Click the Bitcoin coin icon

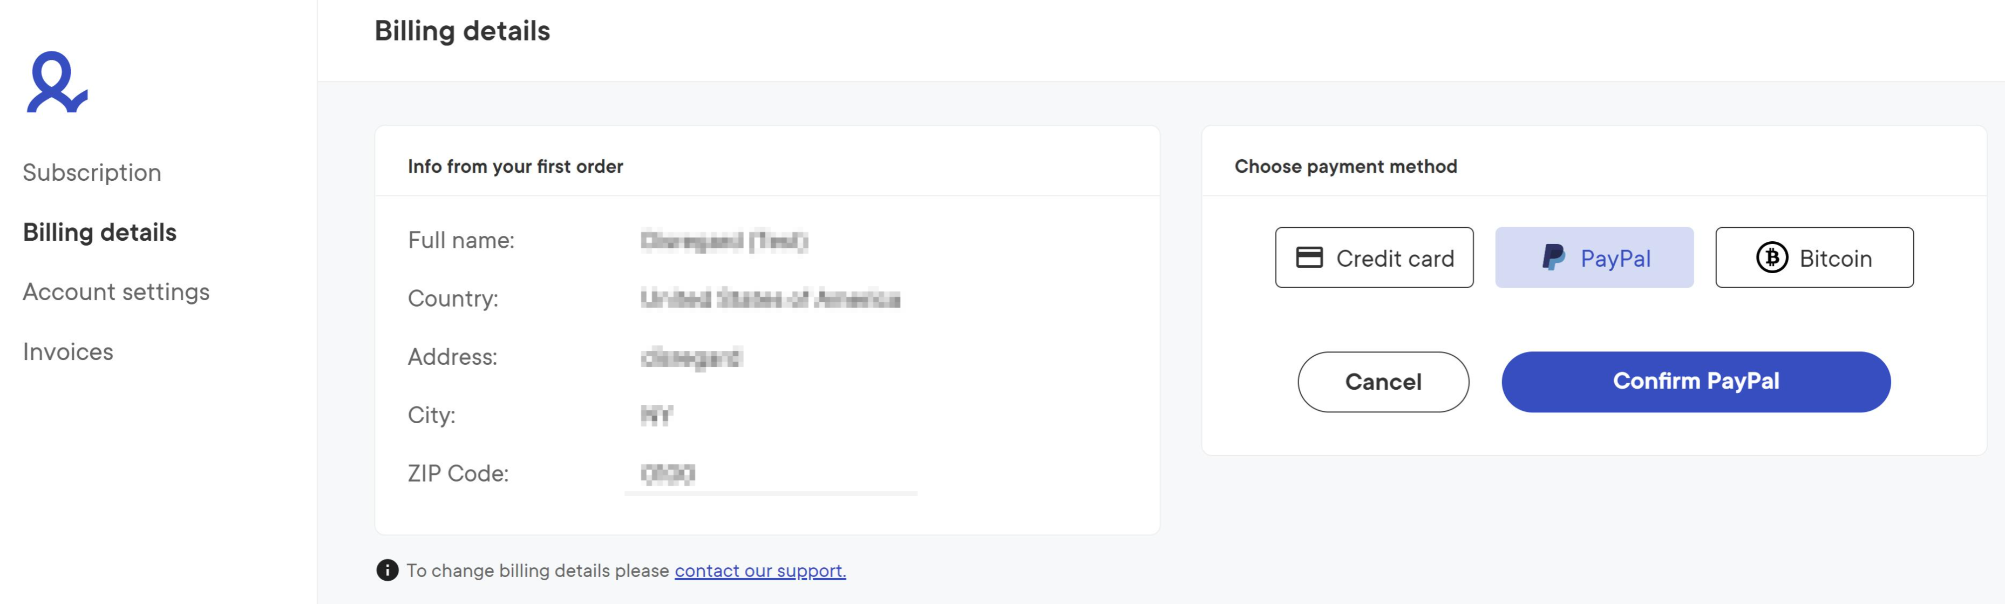(x=1771, y=257)
